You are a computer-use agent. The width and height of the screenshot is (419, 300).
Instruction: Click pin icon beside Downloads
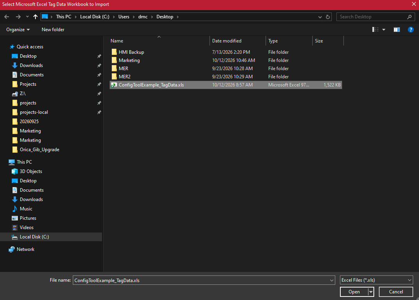[x=99, y=66]
